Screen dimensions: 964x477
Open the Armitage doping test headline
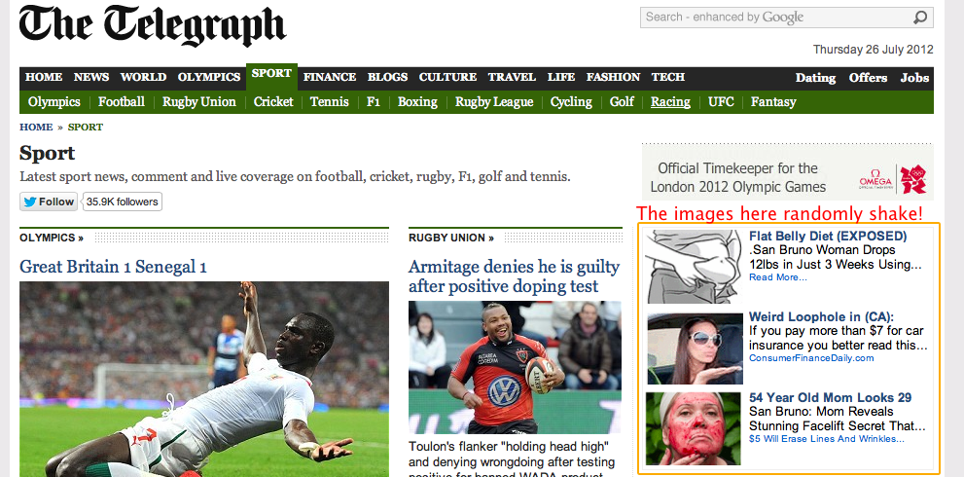(514, 276)
